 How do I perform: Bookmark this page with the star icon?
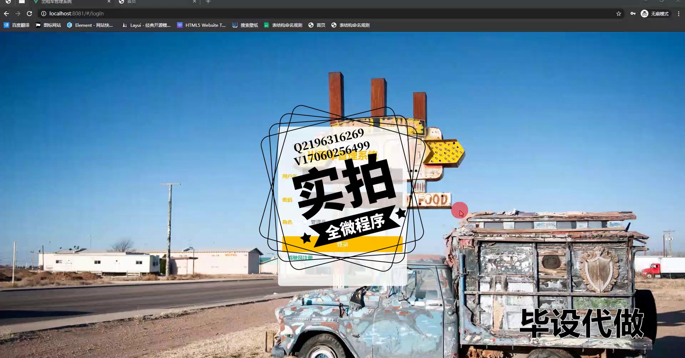tap(619, 14)
